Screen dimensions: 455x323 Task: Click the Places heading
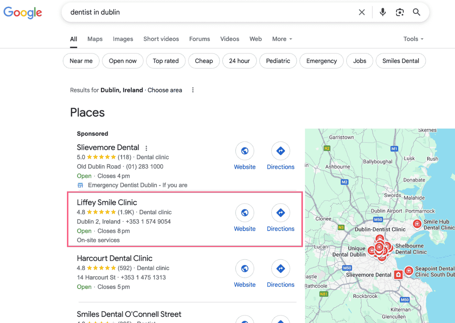pos(87,113)
